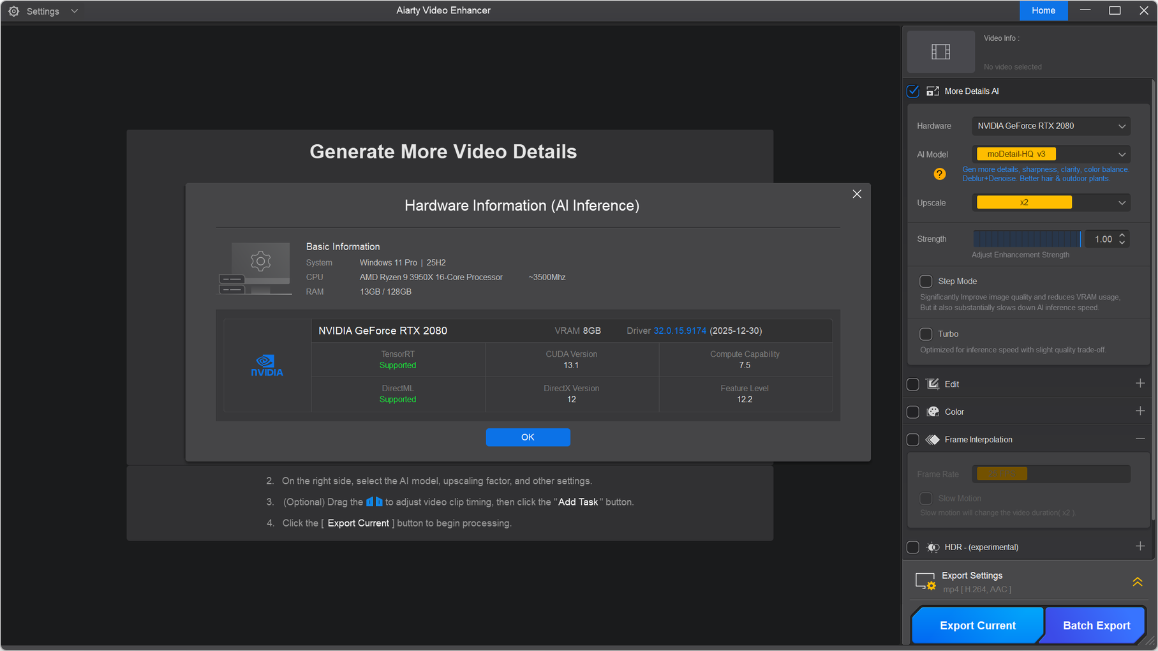
Task: Click the Edit pencil icon
Action: tap(933, 384)
